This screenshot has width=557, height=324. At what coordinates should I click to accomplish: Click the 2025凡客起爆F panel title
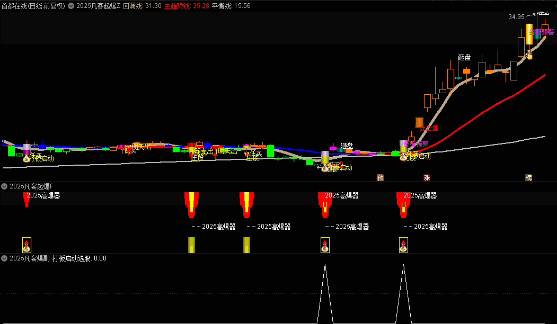pyautogui.click(x=31, y=186)
